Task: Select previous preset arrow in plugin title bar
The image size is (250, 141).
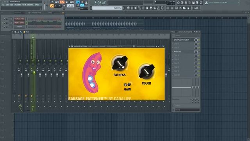Action: (156, 46)
